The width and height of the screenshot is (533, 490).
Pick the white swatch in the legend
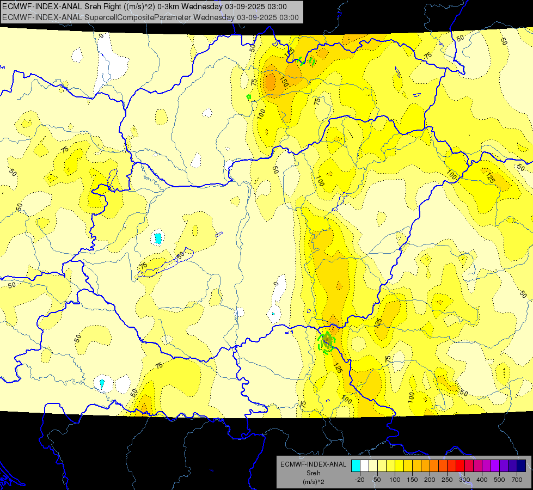pyautogui.click(x=364, y=466)
